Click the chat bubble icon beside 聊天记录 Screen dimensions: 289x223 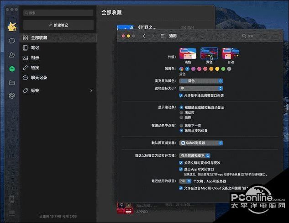(x=25, y=78)
